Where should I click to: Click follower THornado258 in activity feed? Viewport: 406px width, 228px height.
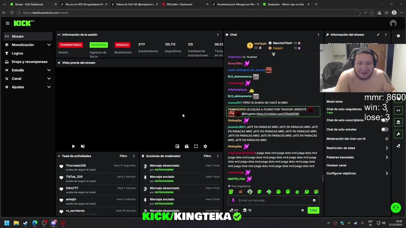[76, 166]
